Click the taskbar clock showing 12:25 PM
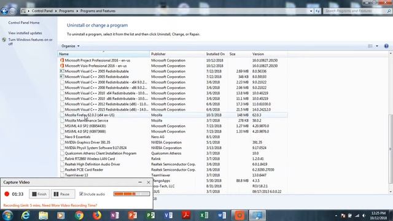The image size is (393, 221). coord(378,215)
